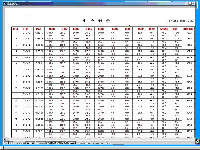This screenshot has height=150, width=200.
Task: Minimize the report preview window
Action: pyautogui.click(x=187, y=4)
